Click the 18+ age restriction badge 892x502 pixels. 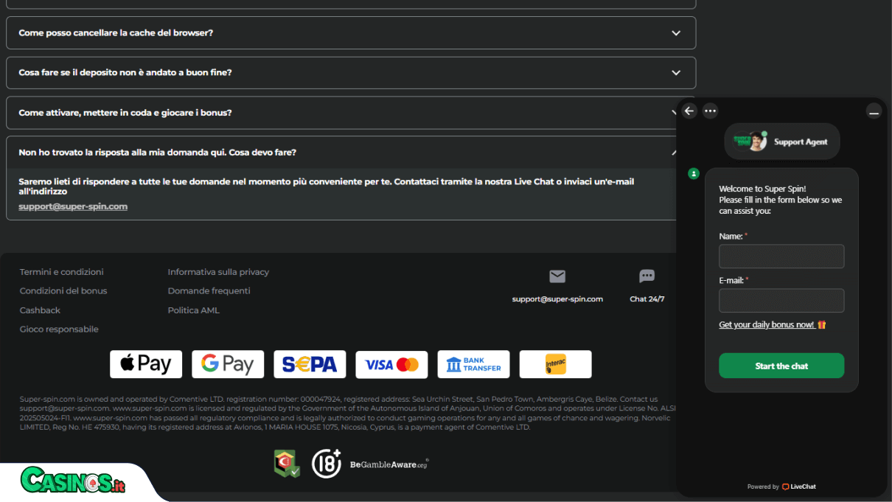click(x=327, y=463)
